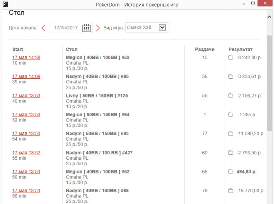Click wallet icon for Livny #125 result
This screenshot has height=204, width=274.
[x=231, y=96]
